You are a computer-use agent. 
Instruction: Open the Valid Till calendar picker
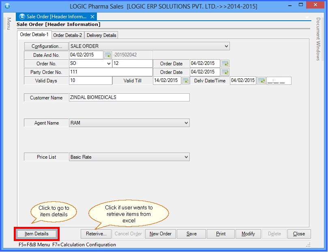(186, 80)
